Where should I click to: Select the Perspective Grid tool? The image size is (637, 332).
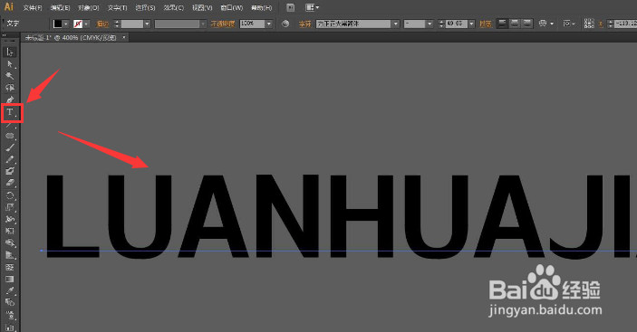click(x=10, y=255)
